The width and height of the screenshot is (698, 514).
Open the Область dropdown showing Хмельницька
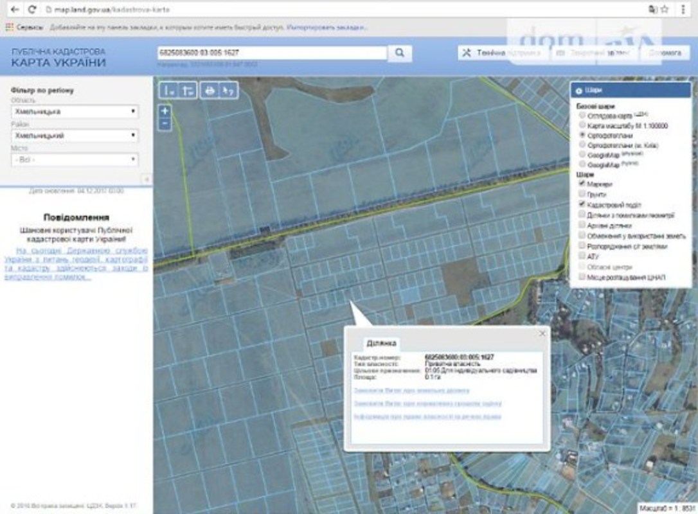(x=75, y=112)
